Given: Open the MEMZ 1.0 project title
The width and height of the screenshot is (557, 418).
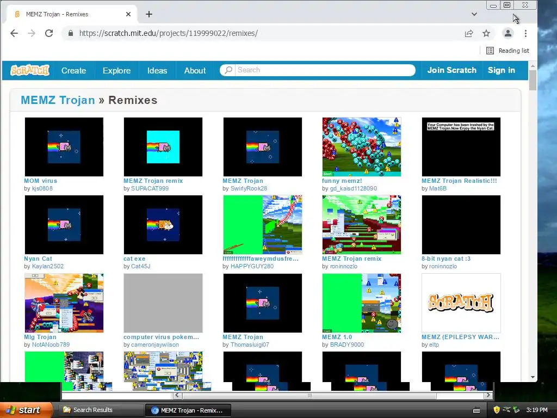Looking at the screenshot, I should point(337,337).
